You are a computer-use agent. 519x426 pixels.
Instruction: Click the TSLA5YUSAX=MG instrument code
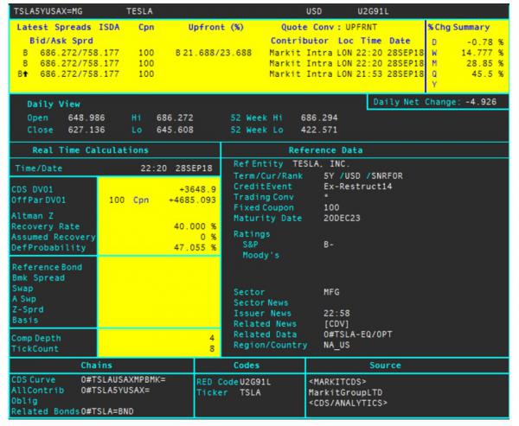click(x=48, y=11)
